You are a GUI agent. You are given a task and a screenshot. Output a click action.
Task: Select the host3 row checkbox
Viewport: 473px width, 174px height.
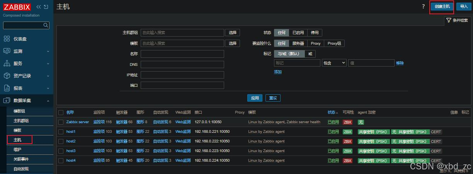click(x=61, y=151)
